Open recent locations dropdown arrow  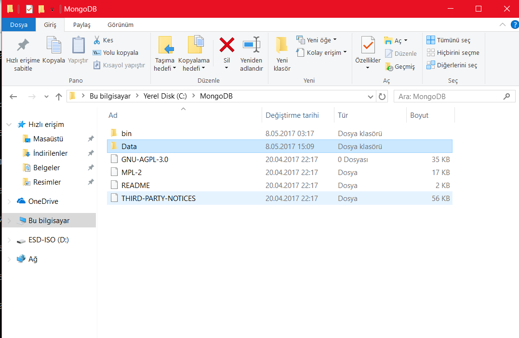(x=46, y=97)
